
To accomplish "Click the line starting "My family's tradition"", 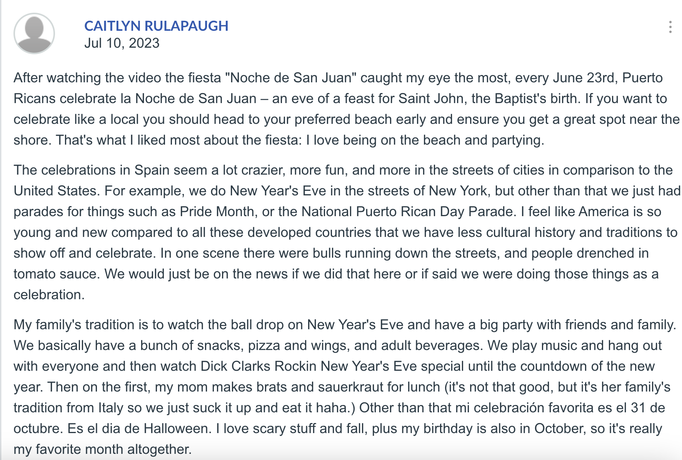I will point(345,325).
